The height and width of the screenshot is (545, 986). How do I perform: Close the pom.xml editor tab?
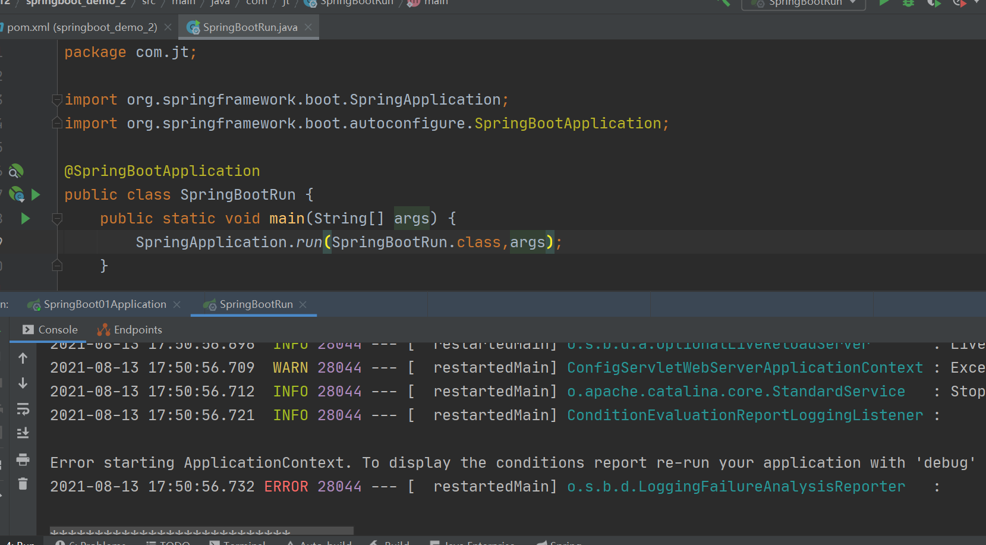click(168, 27)
